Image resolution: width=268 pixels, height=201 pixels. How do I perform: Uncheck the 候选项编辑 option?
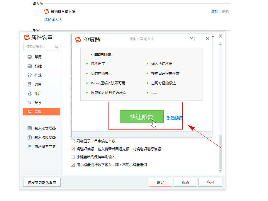coord(73,149)
